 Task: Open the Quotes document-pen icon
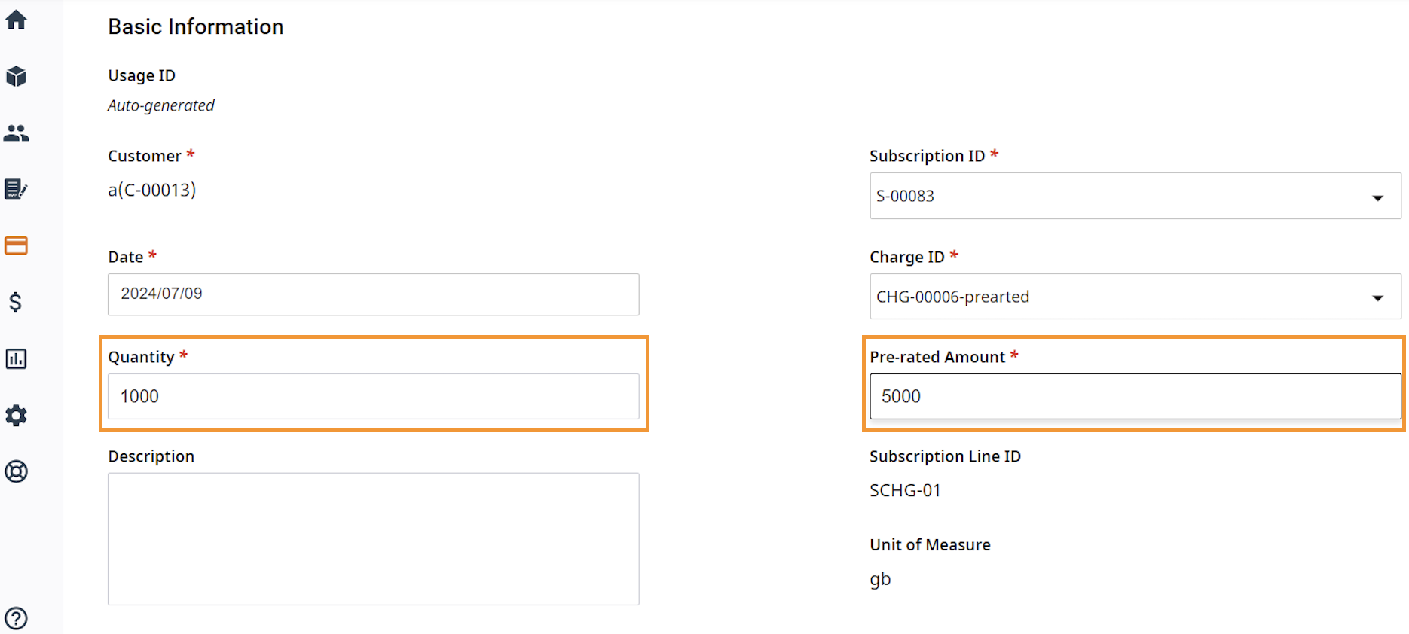pos(16,189)
